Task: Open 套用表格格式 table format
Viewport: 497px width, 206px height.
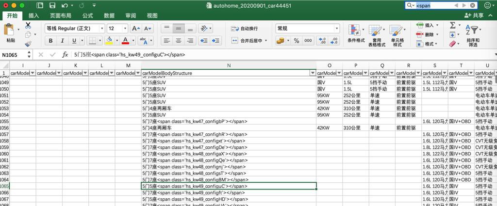Action: pyautogui.click(x=377, y=36)
